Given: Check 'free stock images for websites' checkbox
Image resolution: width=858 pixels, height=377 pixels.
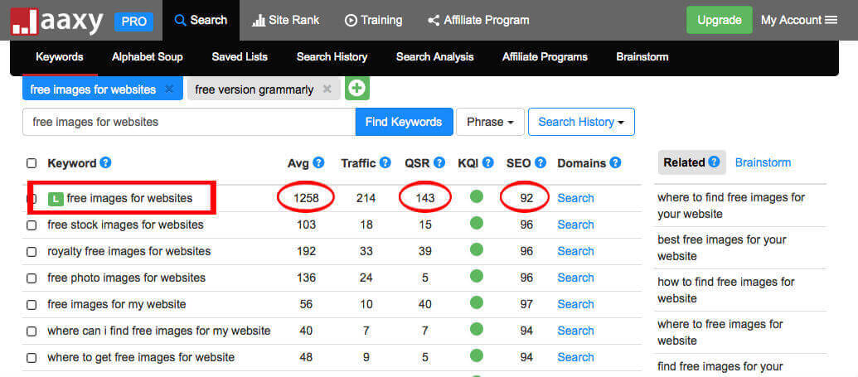Looking at the screenshot, I should tap(32, 225).
